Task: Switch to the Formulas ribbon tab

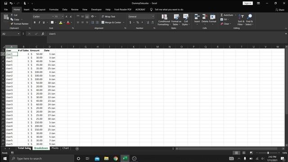Action: [54, 9]
